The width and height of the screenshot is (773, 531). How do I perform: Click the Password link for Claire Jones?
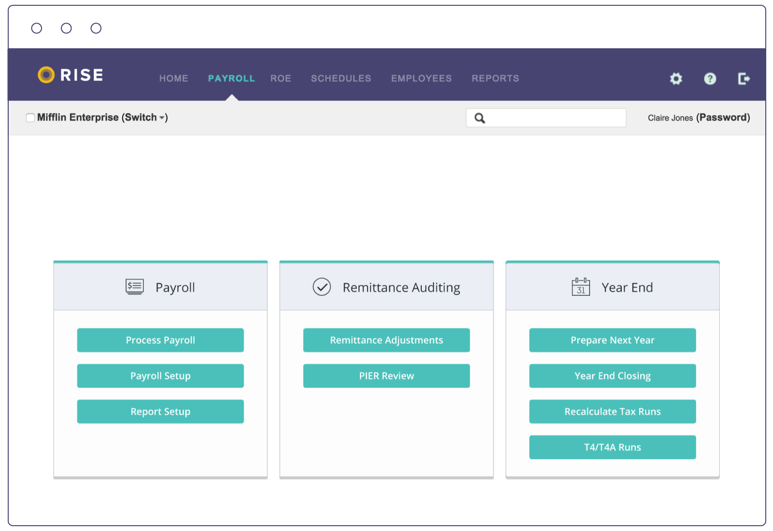point(723,117)
